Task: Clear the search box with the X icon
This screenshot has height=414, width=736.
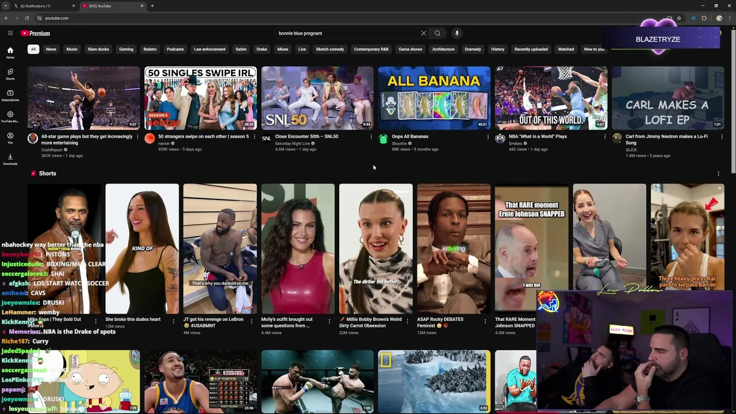Action: tap(424, 33)
